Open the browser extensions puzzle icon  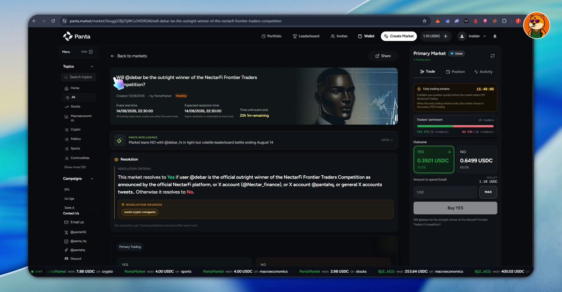coord(504,21)
